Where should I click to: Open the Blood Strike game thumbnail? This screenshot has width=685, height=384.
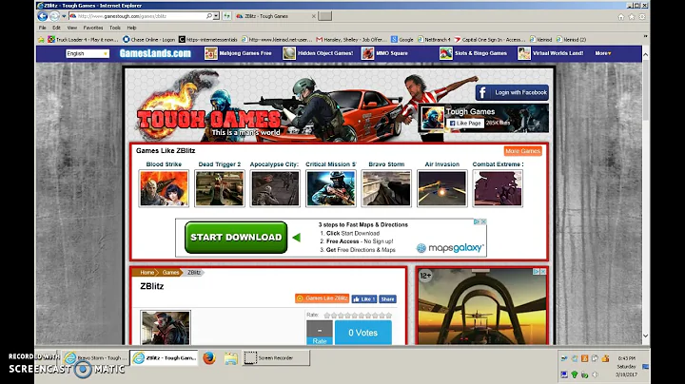tap(164, 188)
